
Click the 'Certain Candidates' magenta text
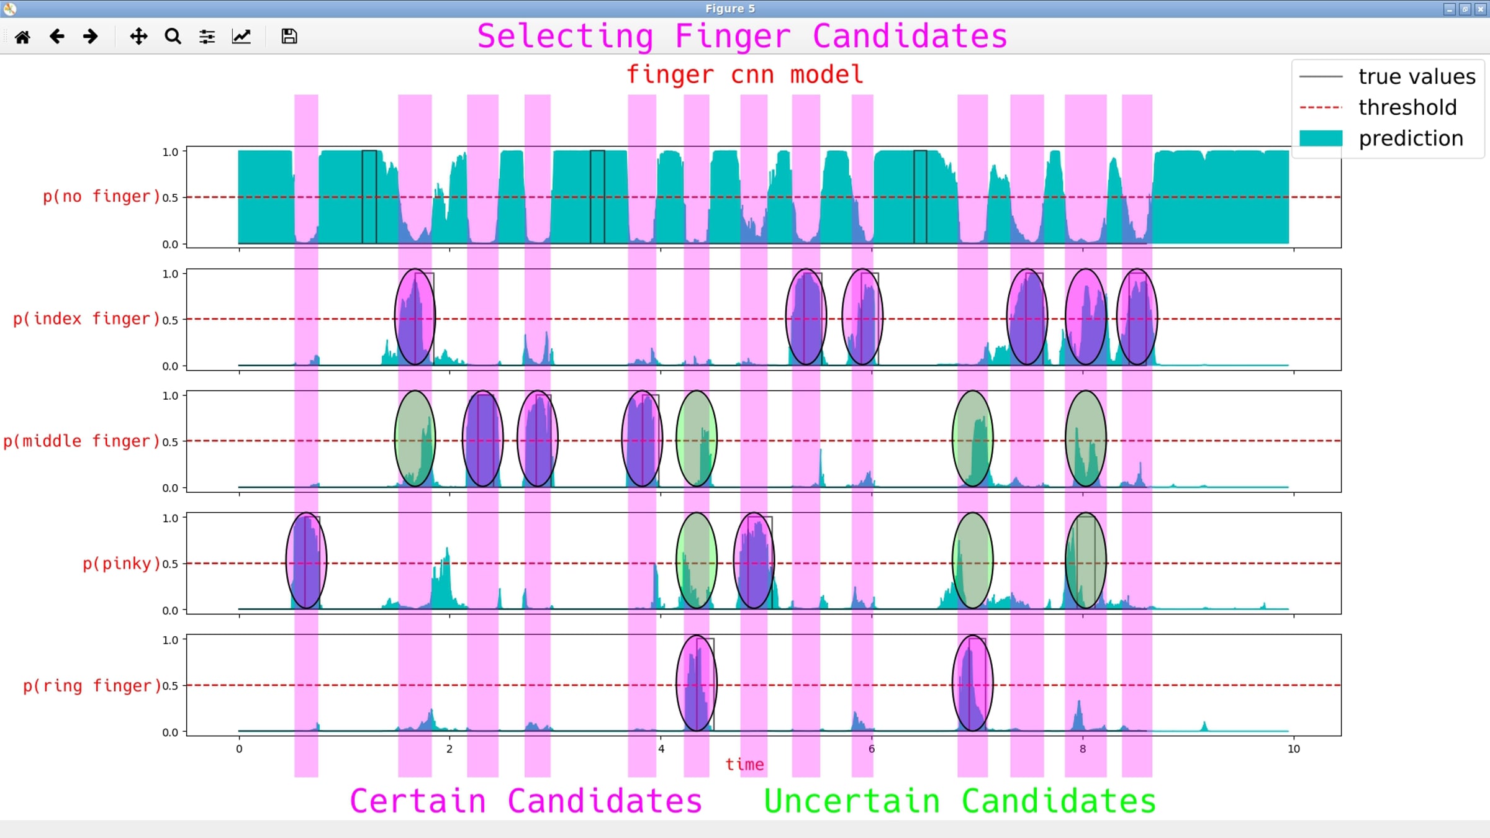526,801
